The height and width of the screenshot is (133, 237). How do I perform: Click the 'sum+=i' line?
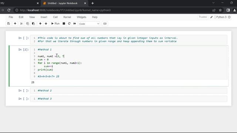pyautogui.click(x=49, y=66)
